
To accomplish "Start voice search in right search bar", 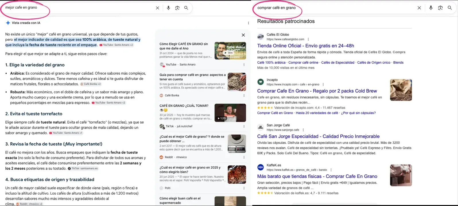I will pyautogui.click(x=431, y=8).
